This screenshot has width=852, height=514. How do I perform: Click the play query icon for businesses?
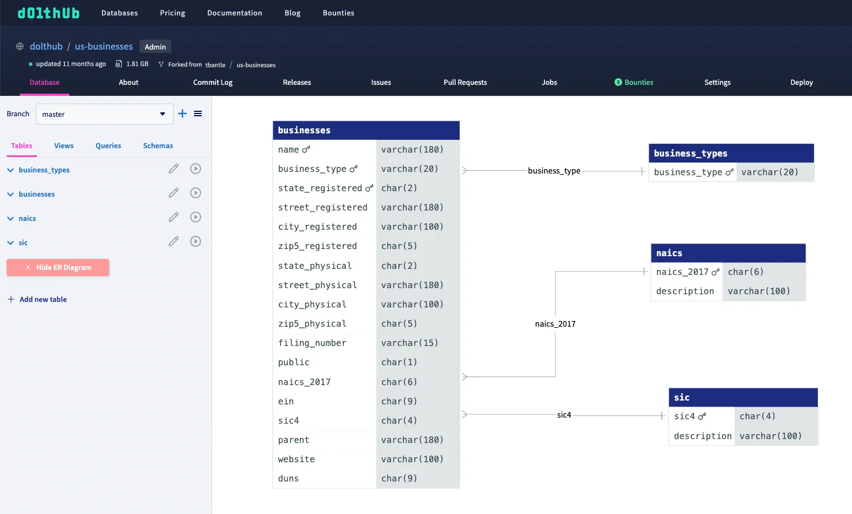tap(196, 193)
